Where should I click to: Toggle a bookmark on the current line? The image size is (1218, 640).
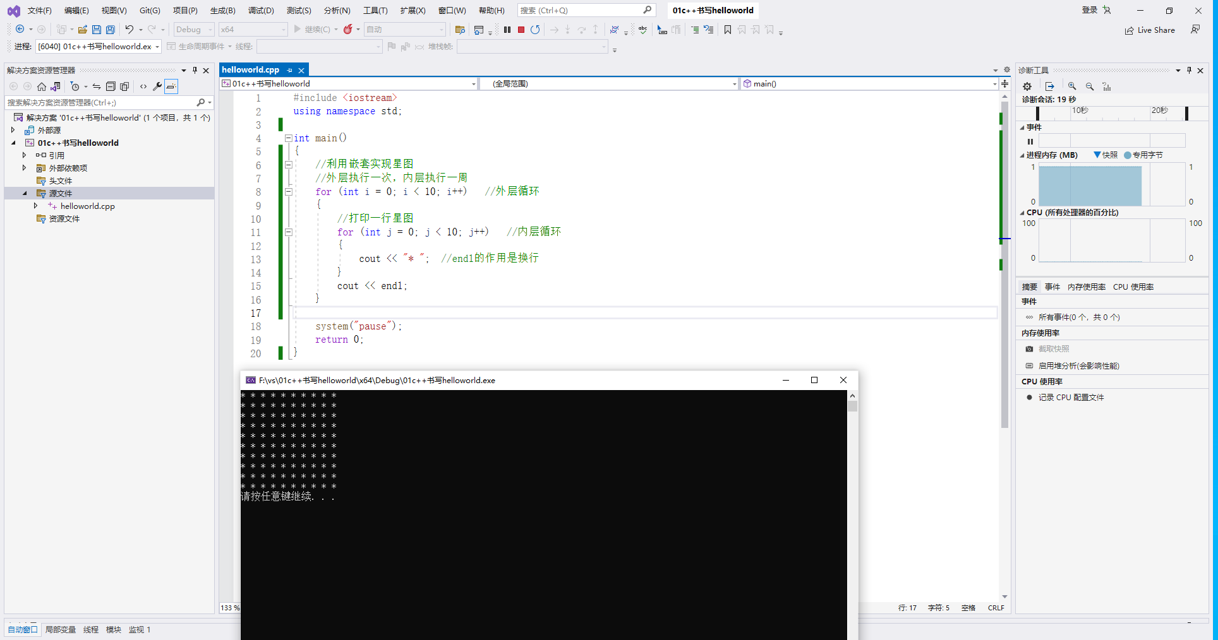tap(728, 30)
